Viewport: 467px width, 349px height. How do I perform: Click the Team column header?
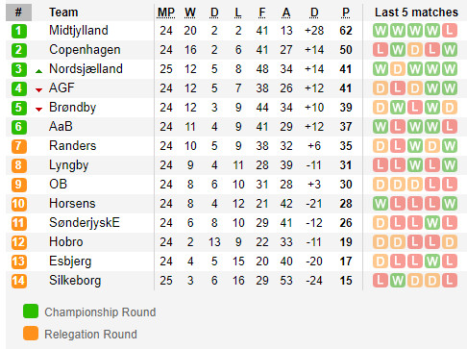63,12
